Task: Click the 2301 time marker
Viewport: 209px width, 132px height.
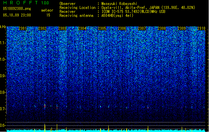Action: click(x=23, y=28)
